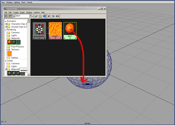Image resolution: width=175 pixels, height=125 pixels.
Task: Select the blinn1 material node
Action: tap(70, 31)
